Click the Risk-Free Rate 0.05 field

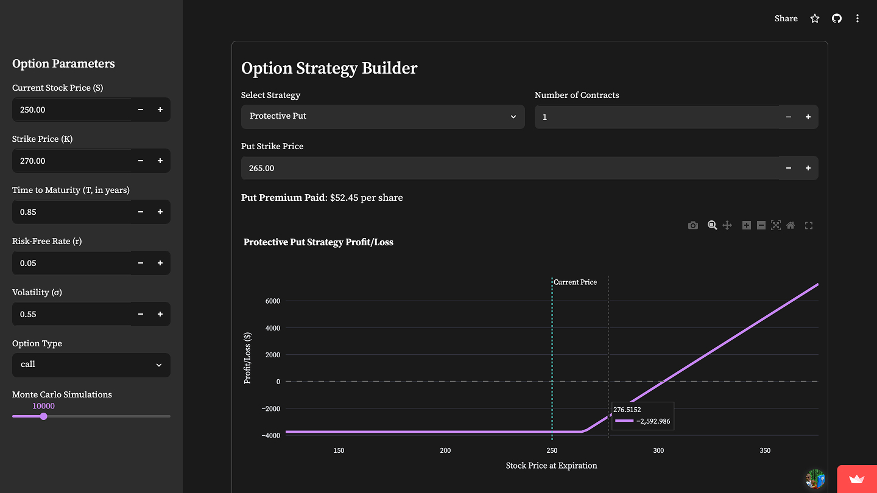(72, 263)
